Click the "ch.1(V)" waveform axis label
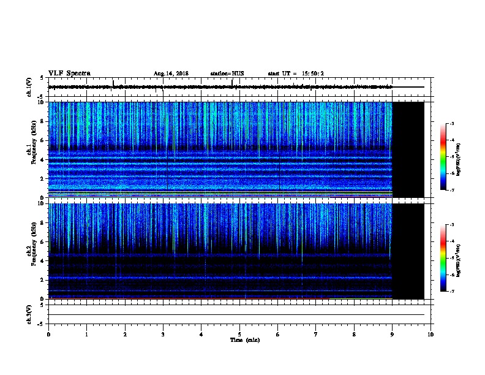Viewport: 485px width, 375px height. (29, 87)
